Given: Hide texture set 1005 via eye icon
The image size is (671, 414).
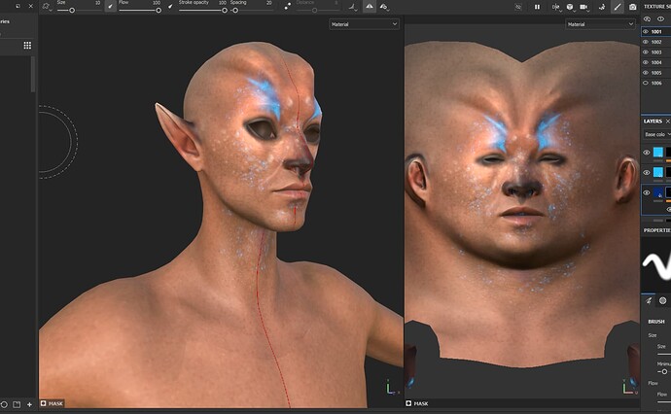Looking at the screenshot, I should pos(646,73).
